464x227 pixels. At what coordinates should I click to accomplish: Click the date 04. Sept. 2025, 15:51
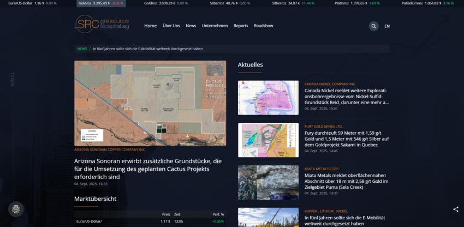tap(321, 109)
